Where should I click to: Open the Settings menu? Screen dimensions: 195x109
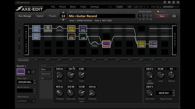point(95,7)
